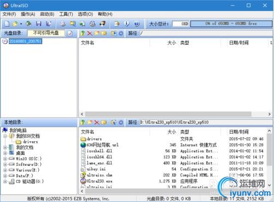Click red Delete X in local pane toolbar
Screen dimensions: 274x202
pyautogui.click(x=97, y=122)
